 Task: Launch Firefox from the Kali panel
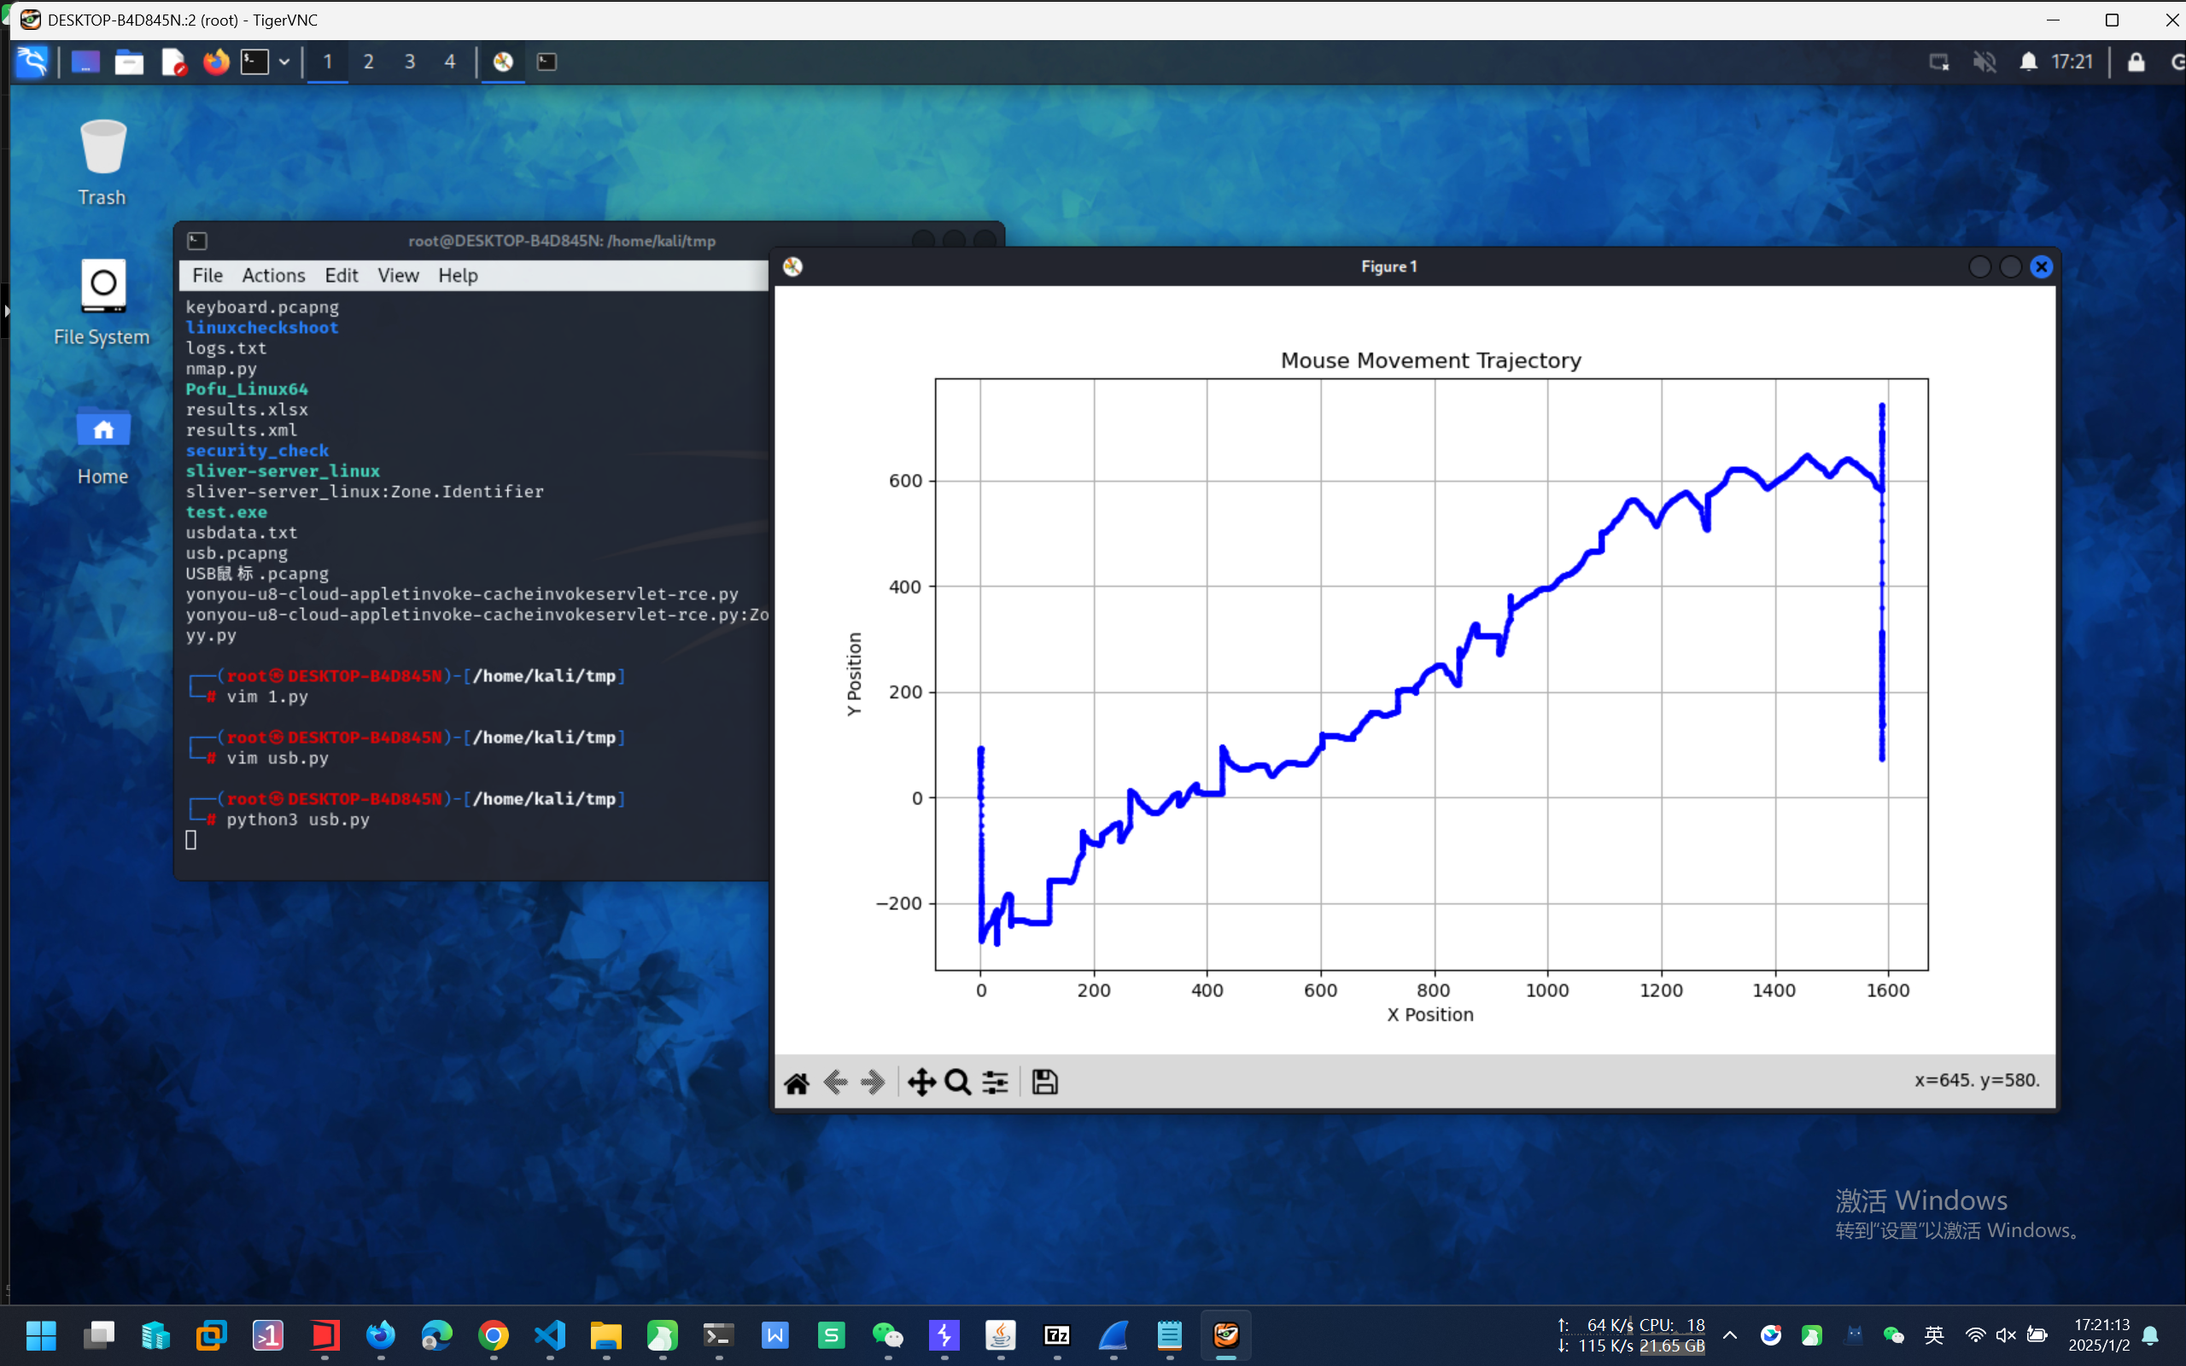[x=216, y=62]
